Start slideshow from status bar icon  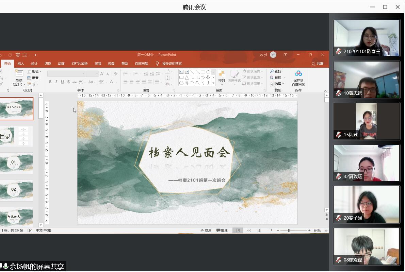pyautogui.click(x=270, y=231)
